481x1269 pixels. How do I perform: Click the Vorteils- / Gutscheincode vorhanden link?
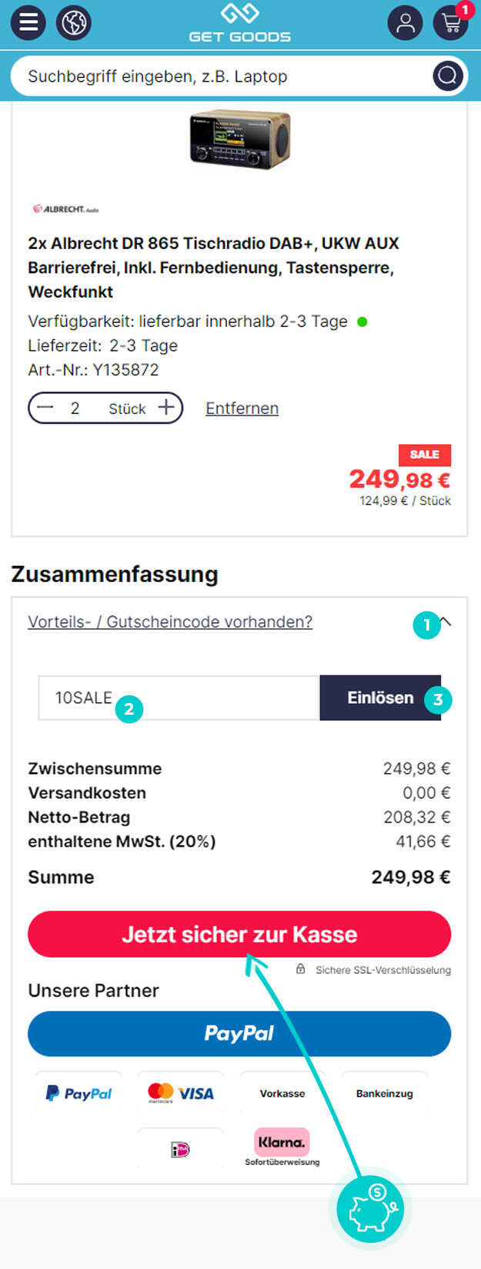tap(170, 621)
